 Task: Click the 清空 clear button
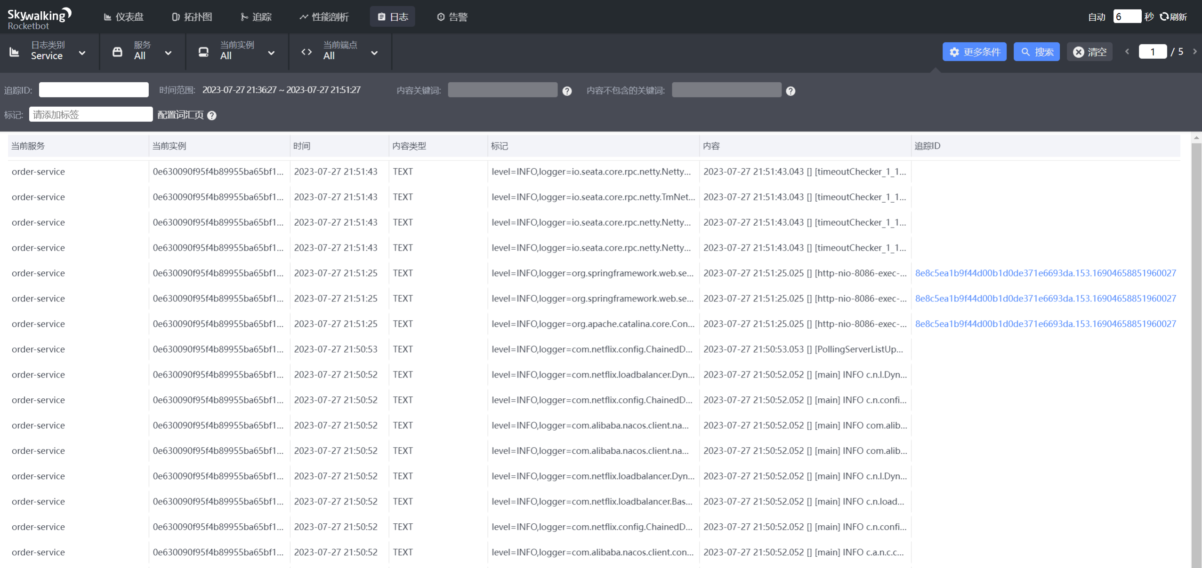1089,52
